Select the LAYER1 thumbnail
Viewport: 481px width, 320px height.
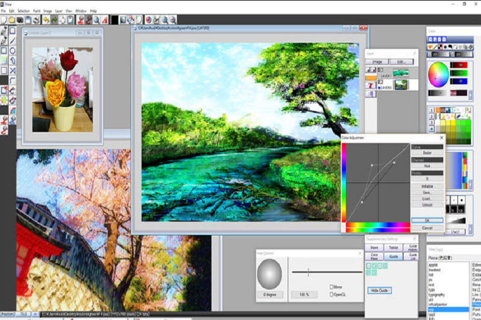pyautogui.click(x=401, y=73)
